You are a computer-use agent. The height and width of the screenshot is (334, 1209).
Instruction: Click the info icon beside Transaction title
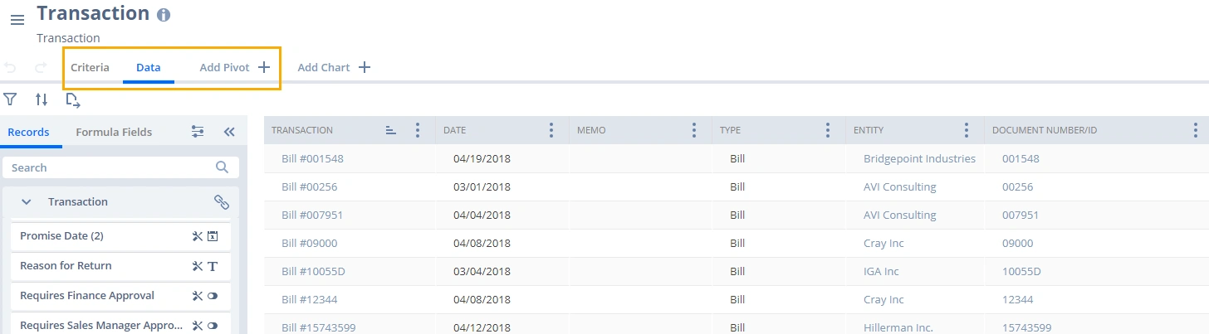[x=164, y=15]
